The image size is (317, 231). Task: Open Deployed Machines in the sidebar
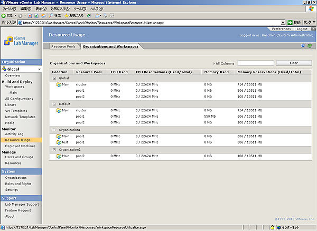[x=21, y=146]
